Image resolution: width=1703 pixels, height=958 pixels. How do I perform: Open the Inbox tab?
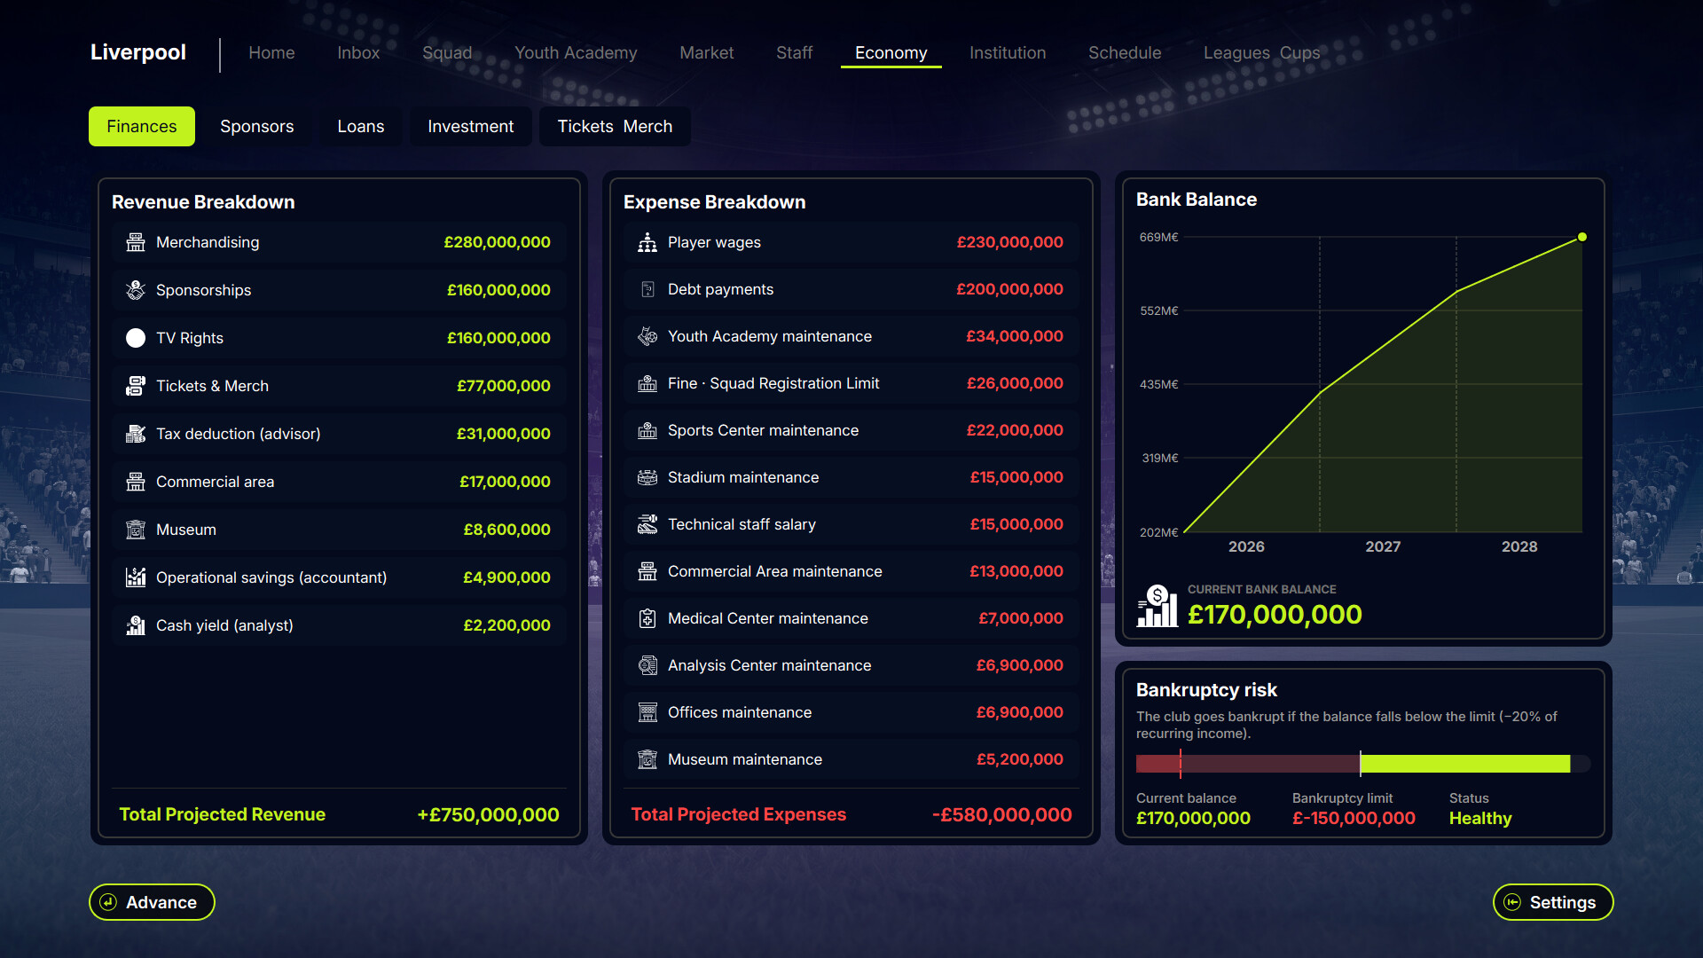358,52
